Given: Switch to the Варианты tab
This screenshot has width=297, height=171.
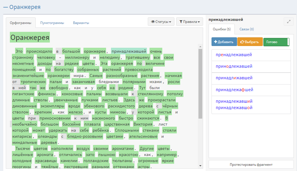Looking at the screenshot, I should pos(81,23).
